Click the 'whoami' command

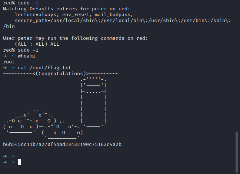(x=27, y=56)
